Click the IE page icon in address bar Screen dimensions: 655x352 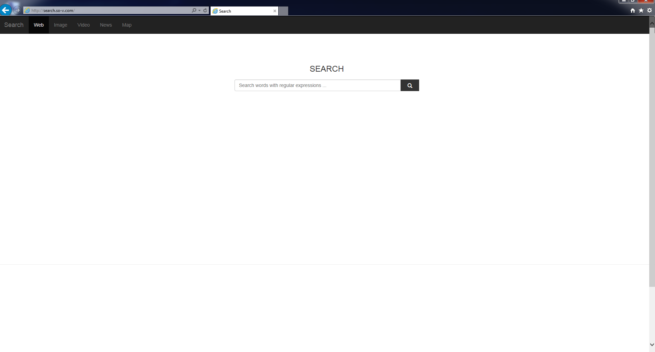point(27,11)
